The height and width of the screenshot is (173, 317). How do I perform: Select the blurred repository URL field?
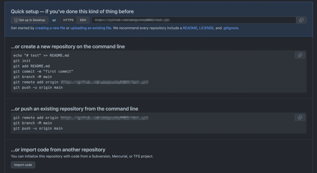[194, 20]
